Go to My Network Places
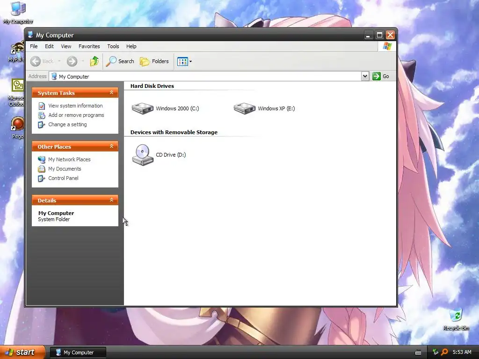Viewport: 479px width, 359px height. (69, 159)
